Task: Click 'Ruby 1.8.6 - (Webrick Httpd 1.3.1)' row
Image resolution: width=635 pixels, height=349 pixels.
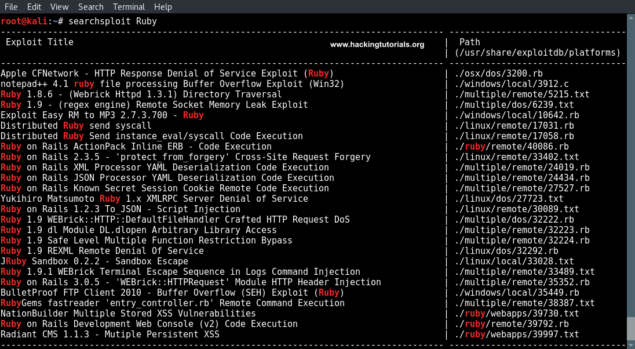Action: click(x=141, y=94)
